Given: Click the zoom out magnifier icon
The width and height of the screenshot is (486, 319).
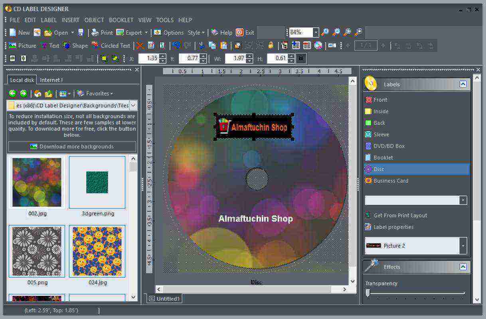Looking at the screenshot, I should click(336, 32).
